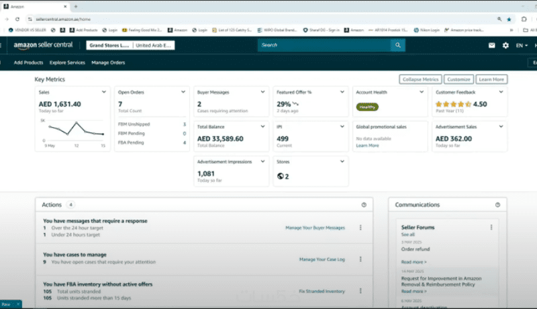Click the Collapse Metrics button
The image size is (537, 309).
click(420, 79)
